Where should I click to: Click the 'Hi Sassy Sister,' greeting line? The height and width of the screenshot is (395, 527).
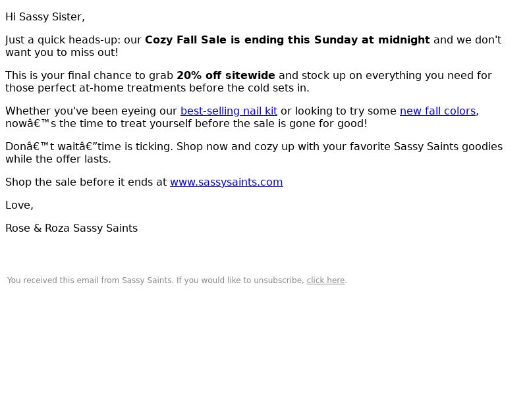[45, 17]
